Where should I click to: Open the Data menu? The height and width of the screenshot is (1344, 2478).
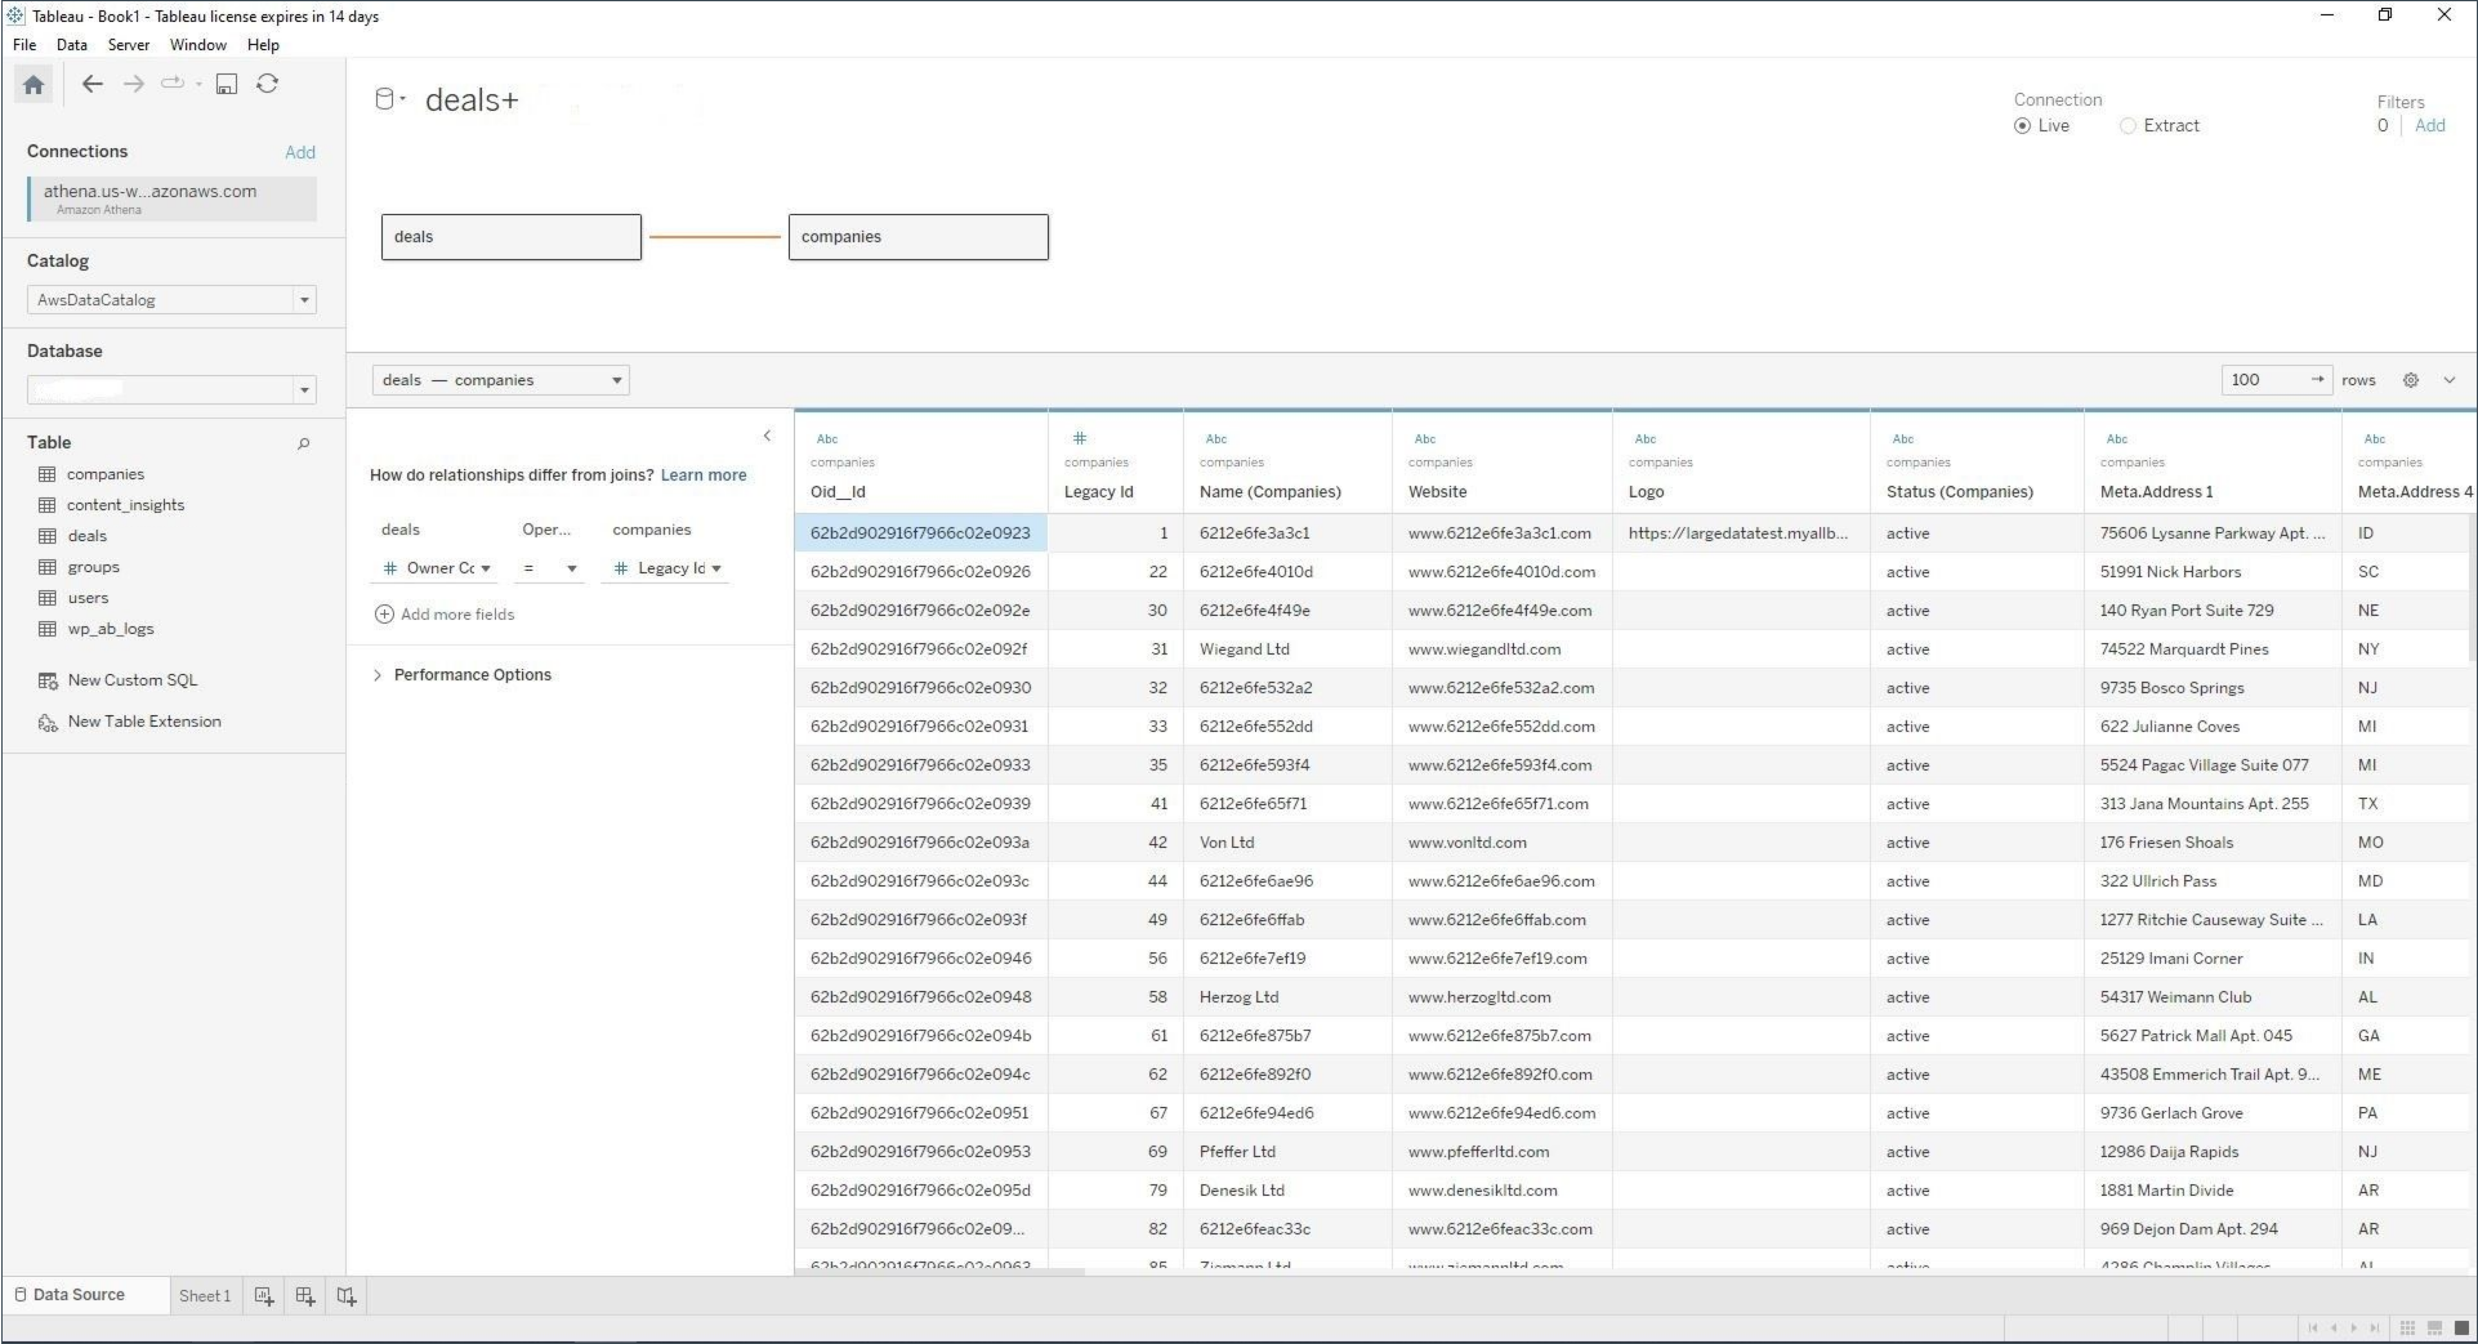coord(71,44)
